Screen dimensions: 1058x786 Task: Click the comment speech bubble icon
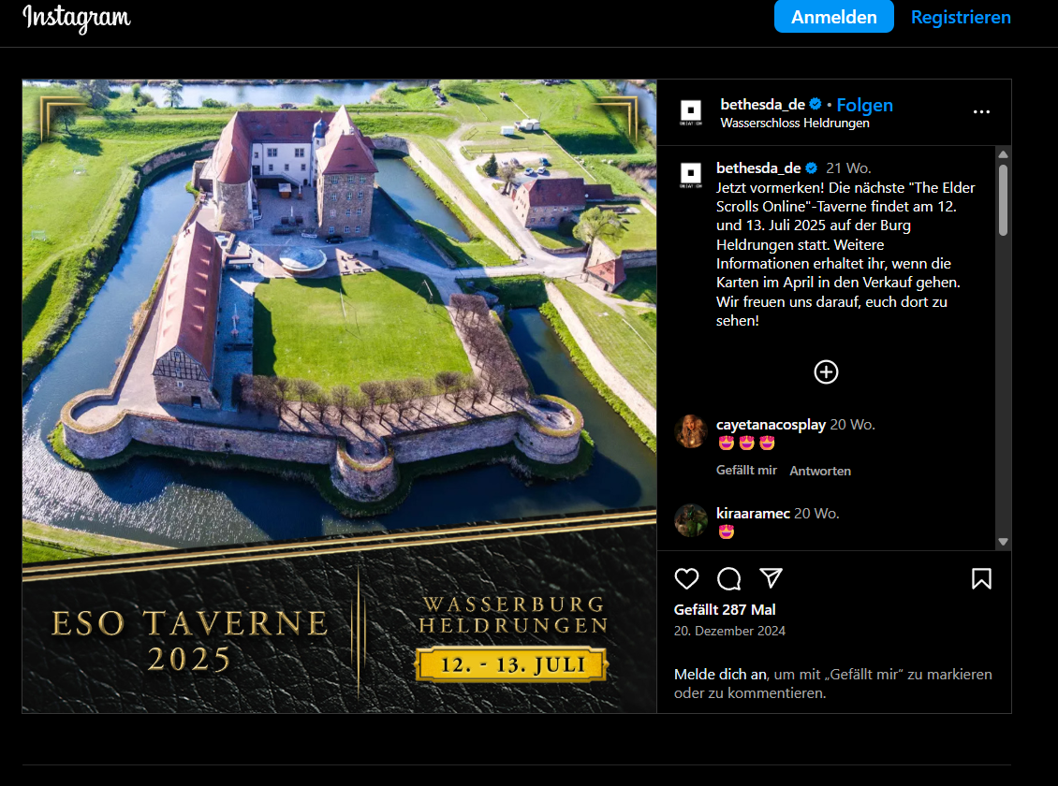coord(728,578)
